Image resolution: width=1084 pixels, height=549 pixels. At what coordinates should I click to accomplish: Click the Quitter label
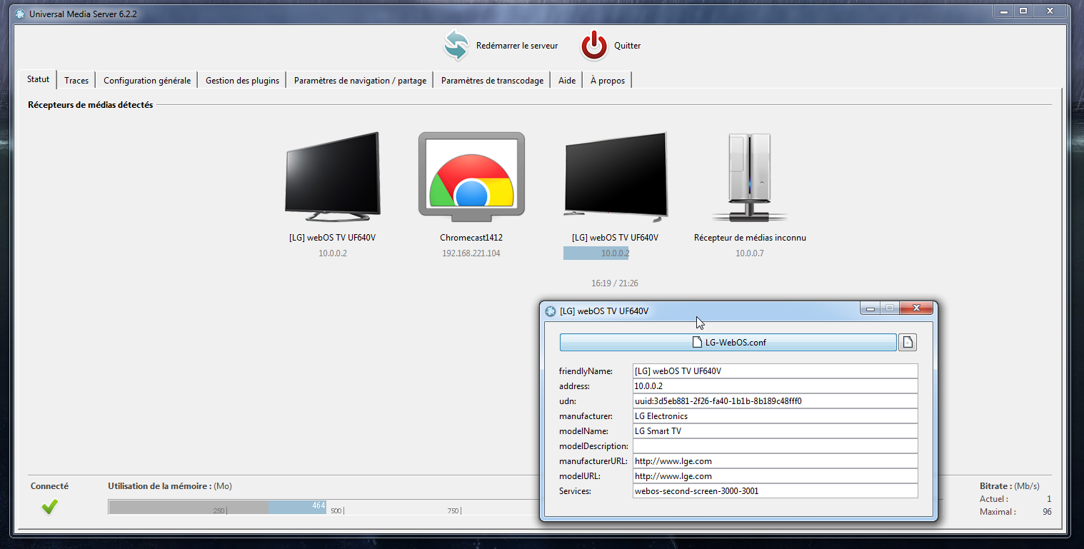pos(628,46)
